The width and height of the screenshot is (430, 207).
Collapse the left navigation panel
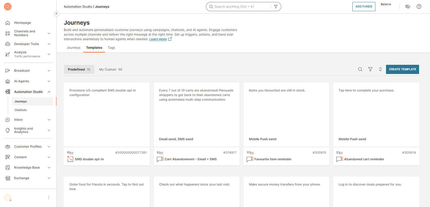click(56, 13)
